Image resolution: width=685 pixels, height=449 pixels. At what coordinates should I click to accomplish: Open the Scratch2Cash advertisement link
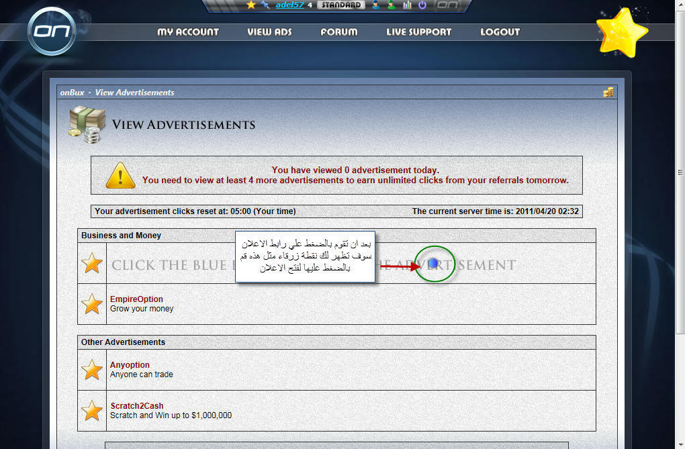[137, 406]
